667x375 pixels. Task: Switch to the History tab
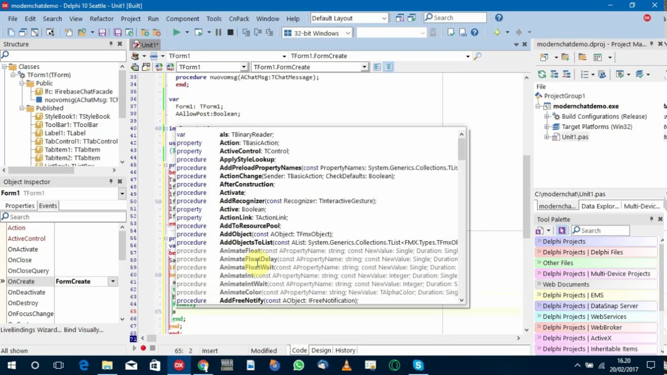345,350
